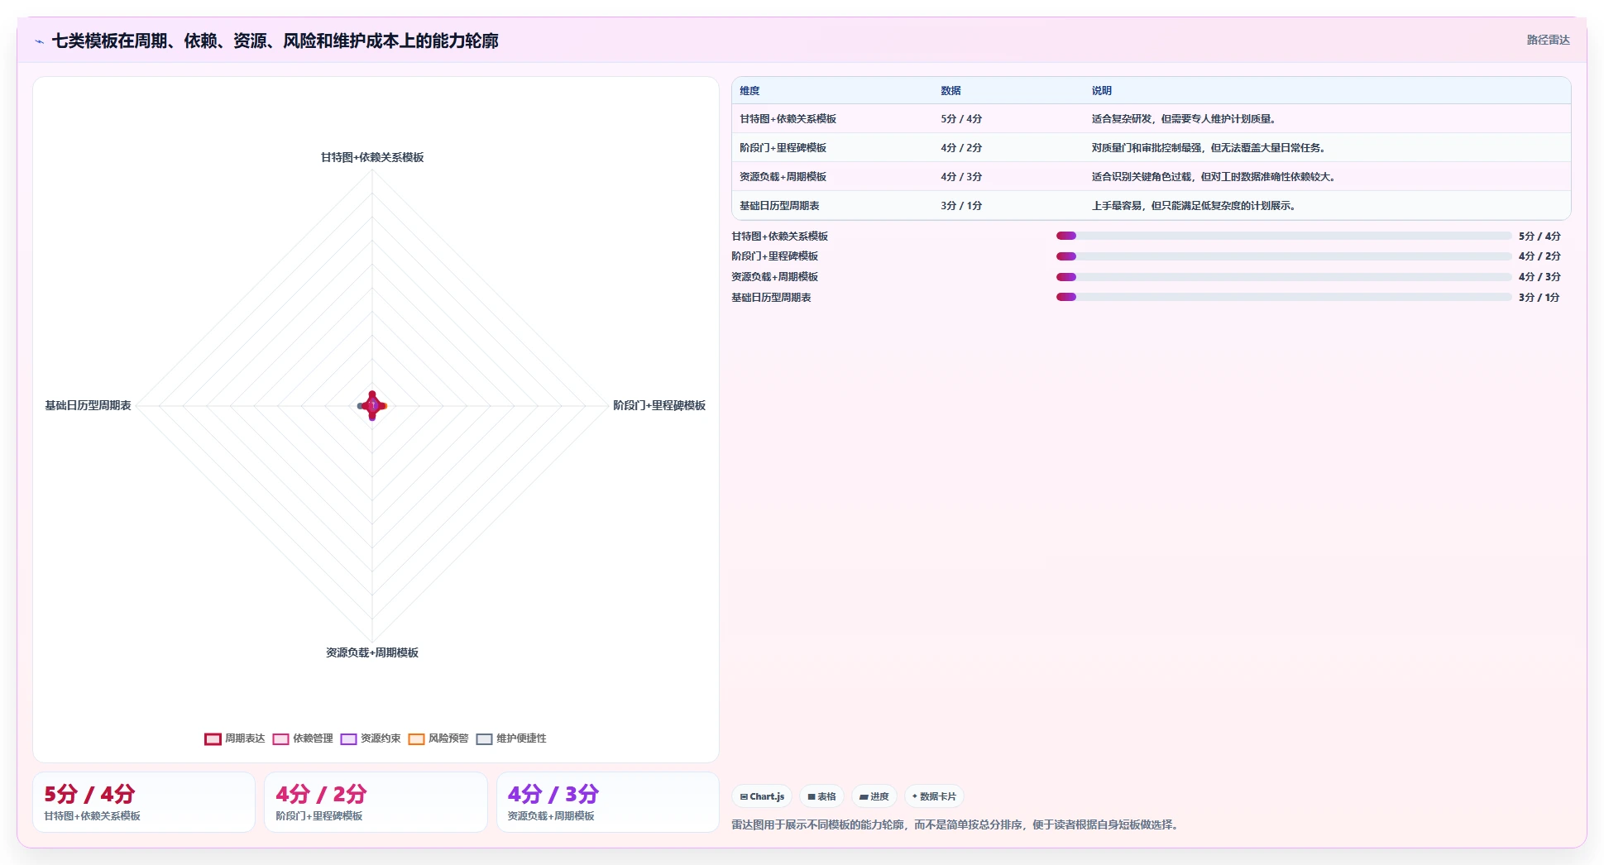The width and height of the screenshot is (1604, 865).
Task: Toggle the 依赖管理 legend swatch
Action: pyautogui.click(x=280, y=738)
